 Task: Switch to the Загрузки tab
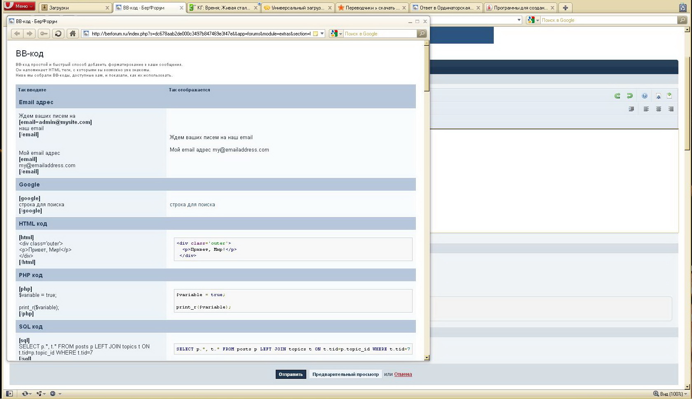tap(74, 7)
